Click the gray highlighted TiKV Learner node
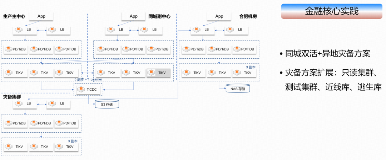The width and height of the screenshot is (386, 160). [159, 73]
